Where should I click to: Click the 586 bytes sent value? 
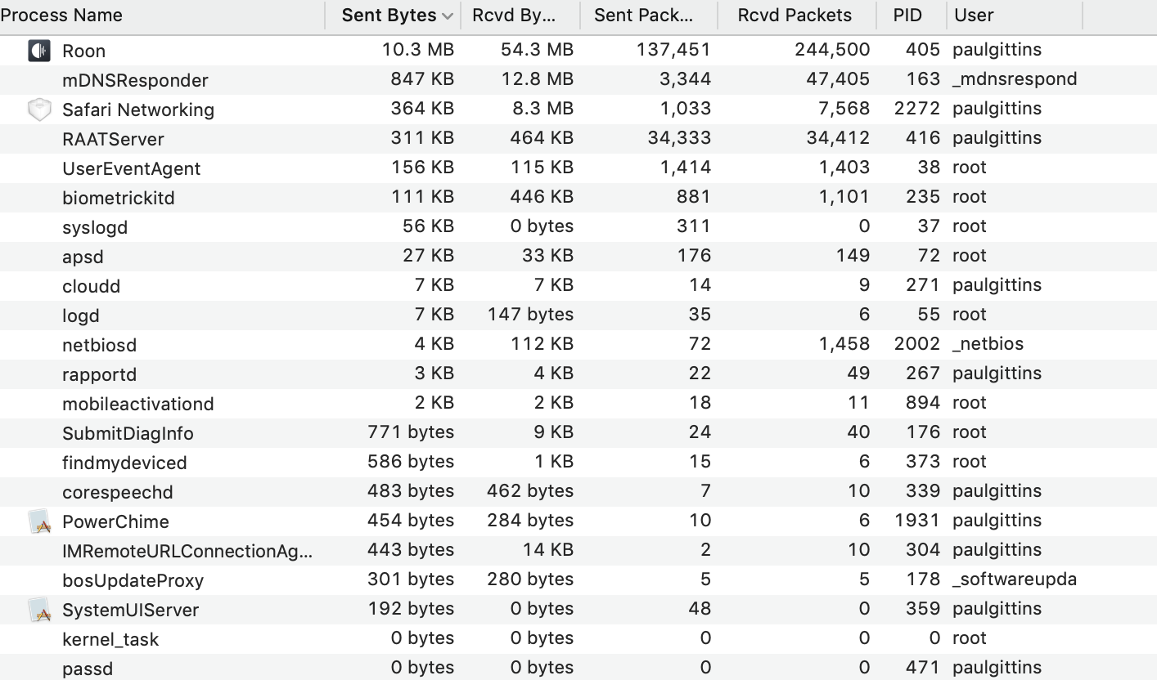click(411, 461)
